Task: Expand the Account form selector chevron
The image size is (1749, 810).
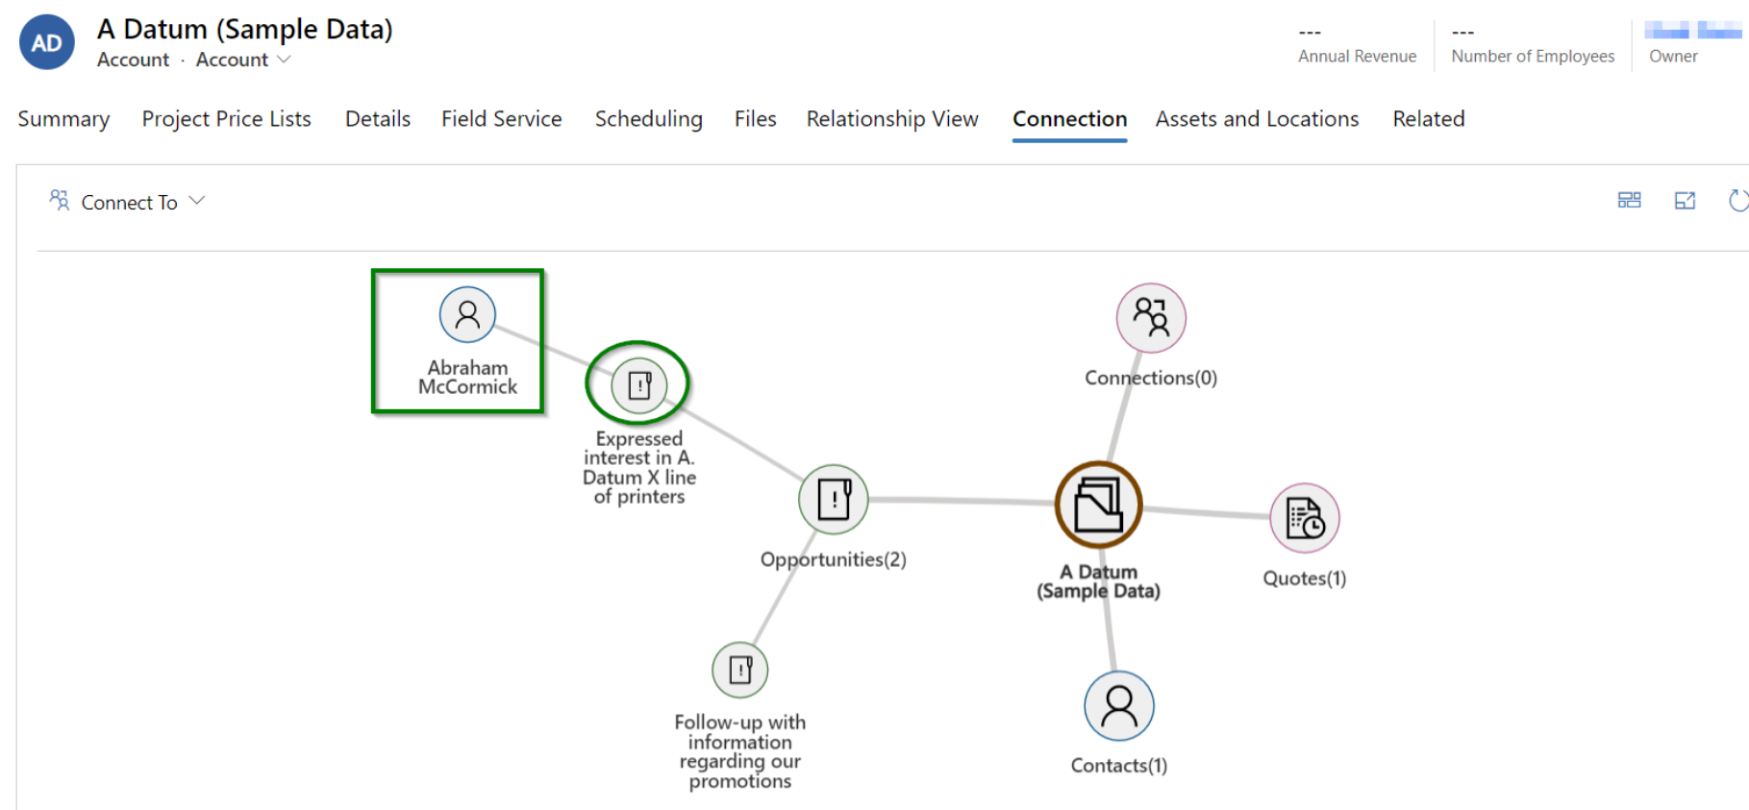Action: pyautogui.click(x=284, y=60)
